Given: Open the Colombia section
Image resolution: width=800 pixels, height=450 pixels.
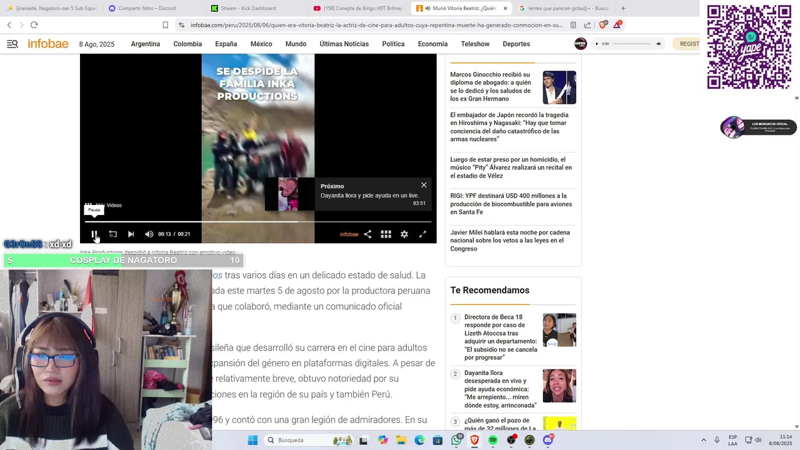Looking at the screenshot, I should tap(187, 44).
